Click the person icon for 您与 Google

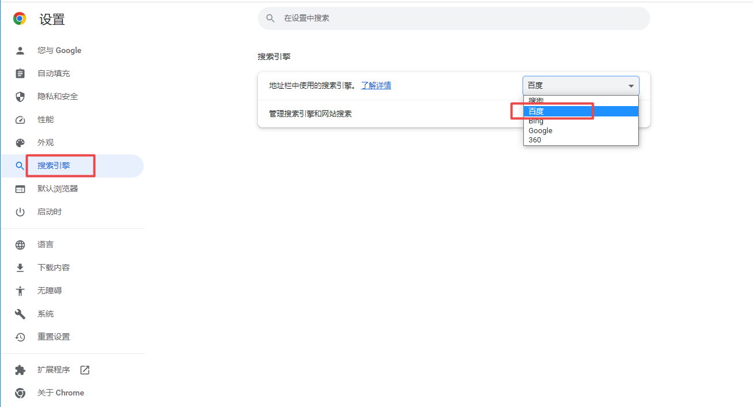pos(20,51)
